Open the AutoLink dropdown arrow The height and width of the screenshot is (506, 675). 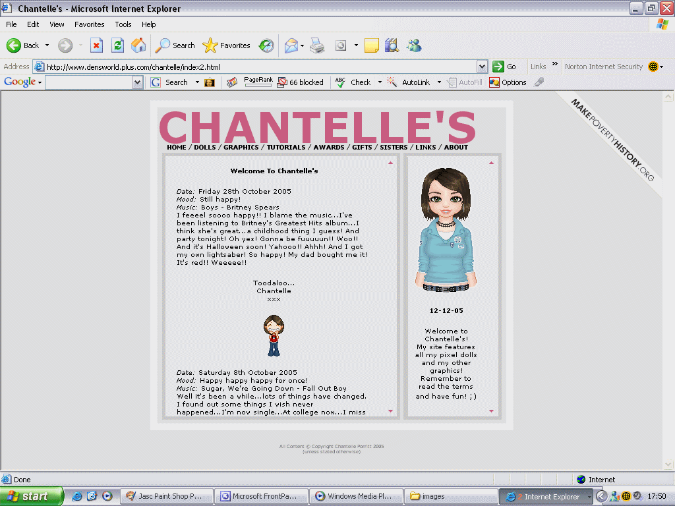(x=439, y=82)
